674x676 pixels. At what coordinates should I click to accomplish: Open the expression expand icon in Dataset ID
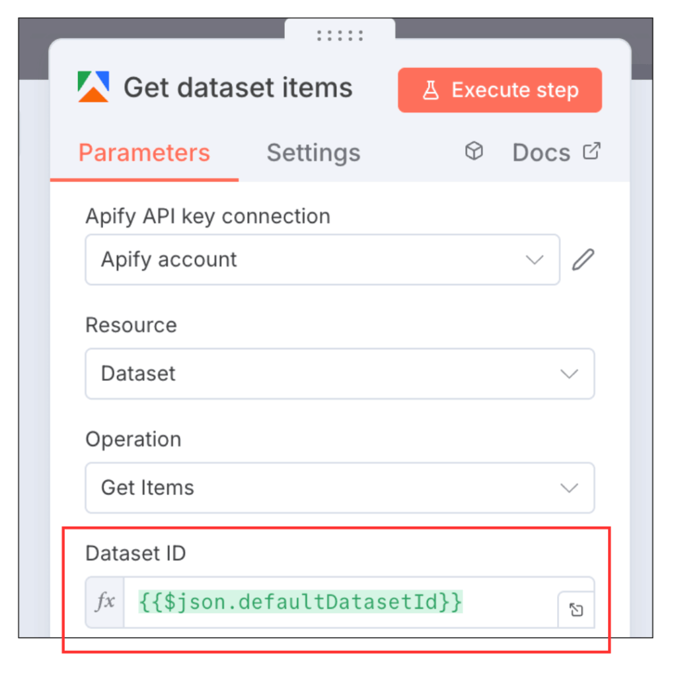pyautogui.click(x=576, y=610)
